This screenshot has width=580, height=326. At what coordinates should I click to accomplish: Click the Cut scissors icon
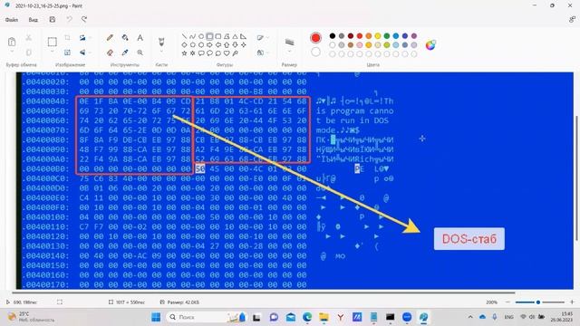(28, 38)
